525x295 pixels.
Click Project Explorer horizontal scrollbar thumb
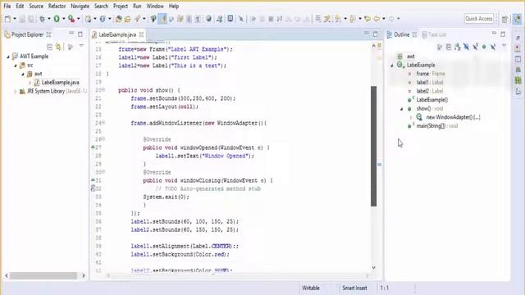tap(43, 275)
